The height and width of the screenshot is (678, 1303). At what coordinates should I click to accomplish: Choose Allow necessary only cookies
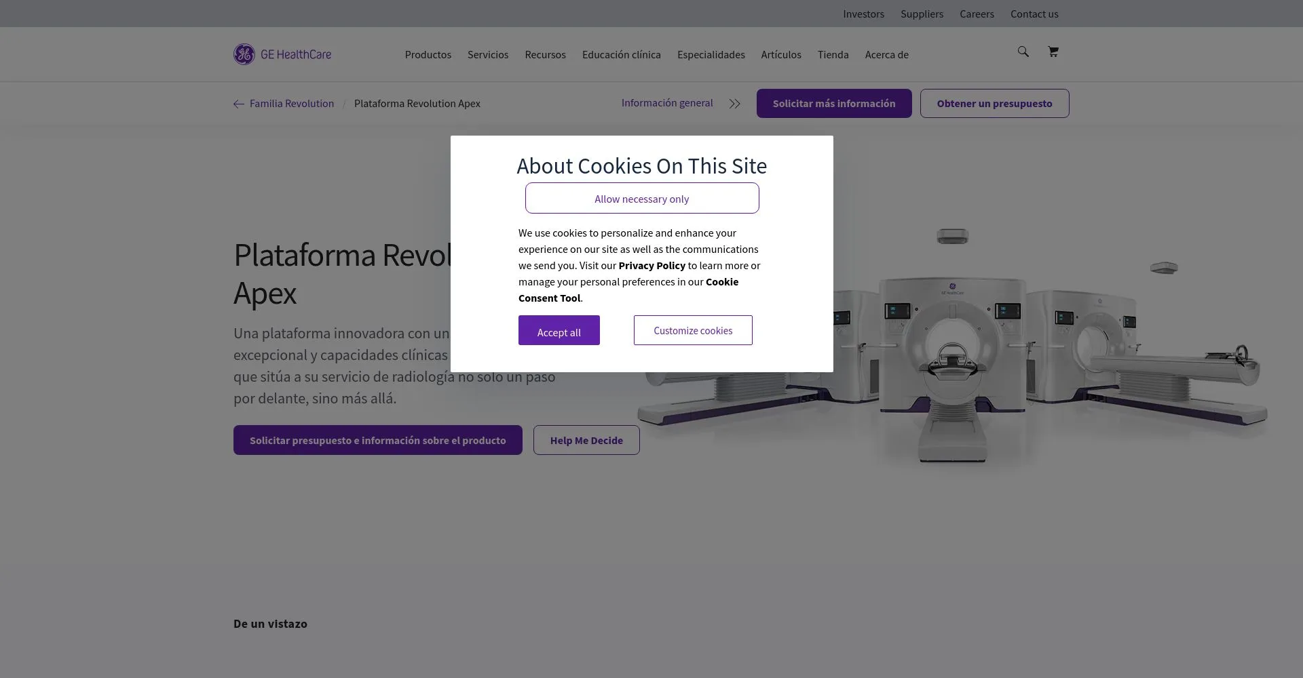point(642,198)
